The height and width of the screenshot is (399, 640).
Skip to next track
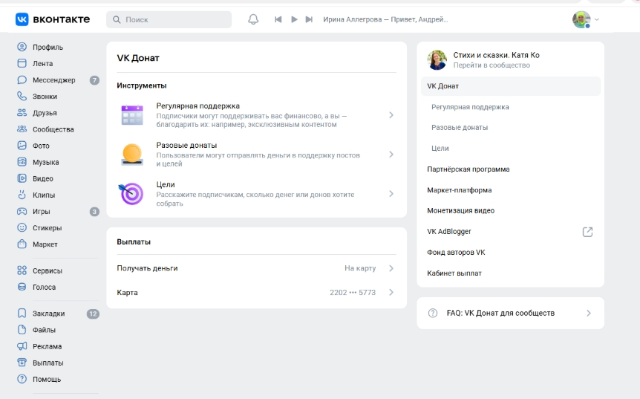309,19
